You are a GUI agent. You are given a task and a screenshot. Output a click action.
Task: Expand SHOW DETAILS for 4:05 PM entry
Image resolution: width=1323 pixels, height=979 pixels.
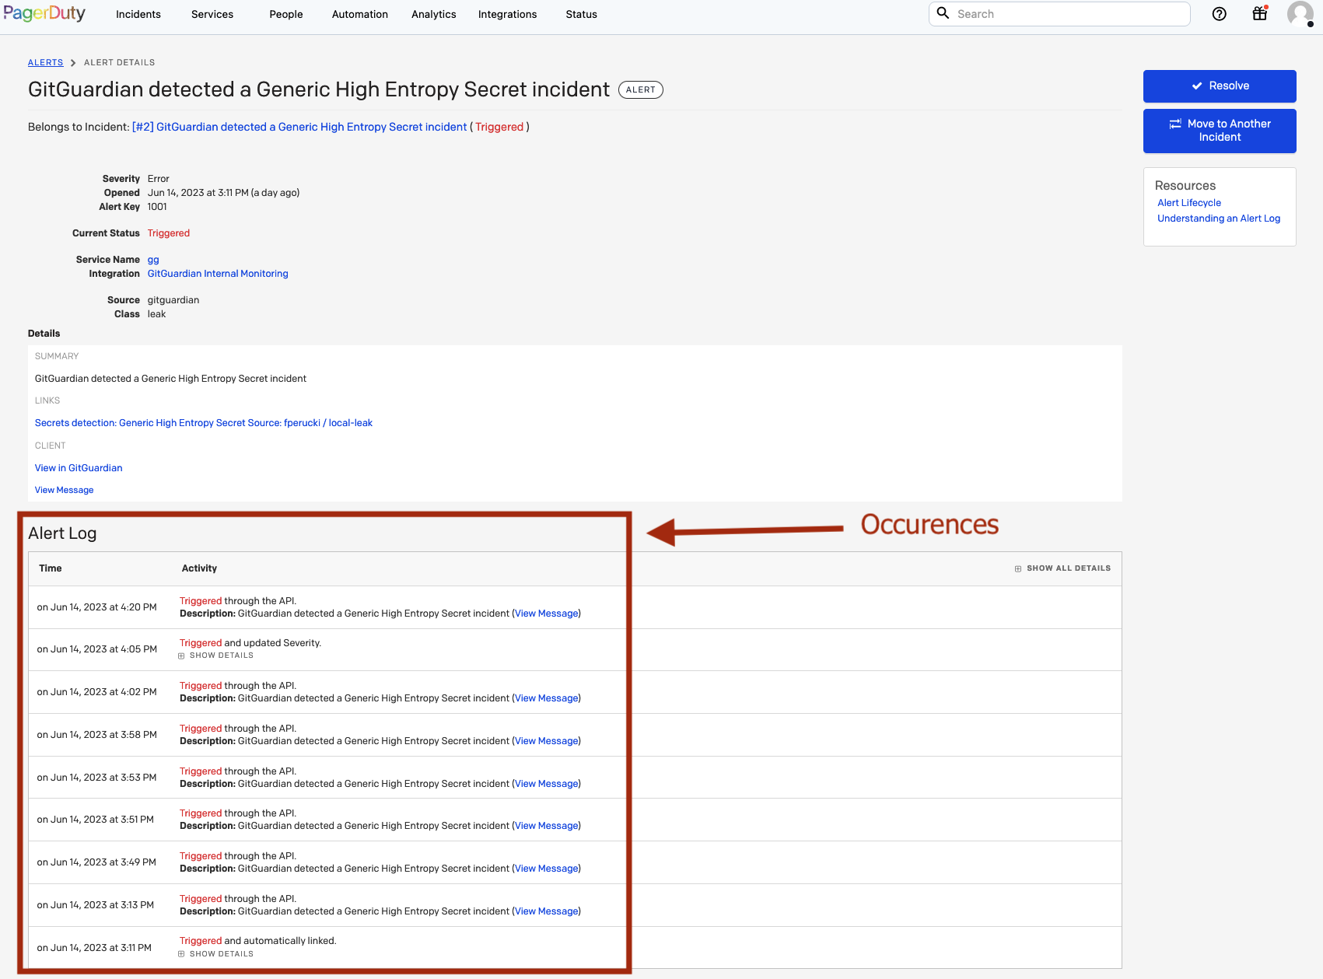coord(216,656)
